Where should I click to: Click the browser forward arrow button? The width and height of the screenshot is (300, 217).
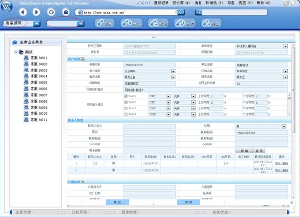[37, 11]
